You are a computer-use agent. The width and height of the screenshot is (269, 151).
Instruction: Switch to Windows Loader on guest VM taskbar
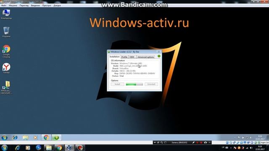point(56,138)
